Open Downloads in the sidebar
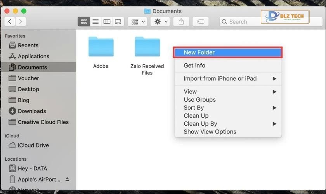 click(x=32, y=111)
